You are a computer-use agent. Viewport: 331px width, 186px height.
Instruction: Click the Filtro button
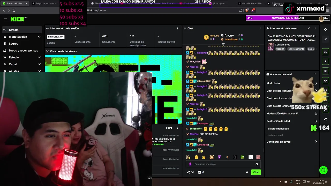[x=169, y=128]
